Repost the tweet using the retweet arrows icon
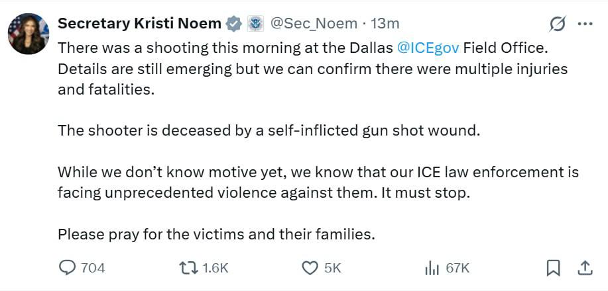The image size is (608, 291). [188, 268]
